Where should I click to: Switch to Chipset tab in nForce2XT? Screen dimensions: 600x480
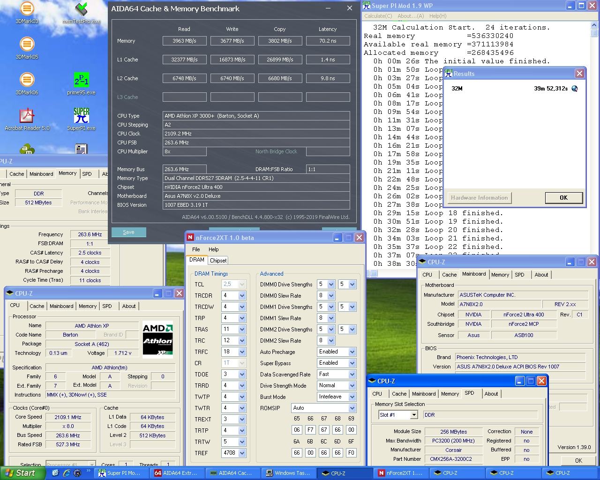(x=218, y=261)
